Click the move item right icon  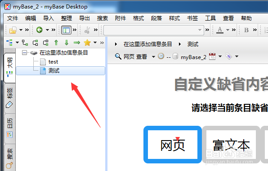click(46, 43)
